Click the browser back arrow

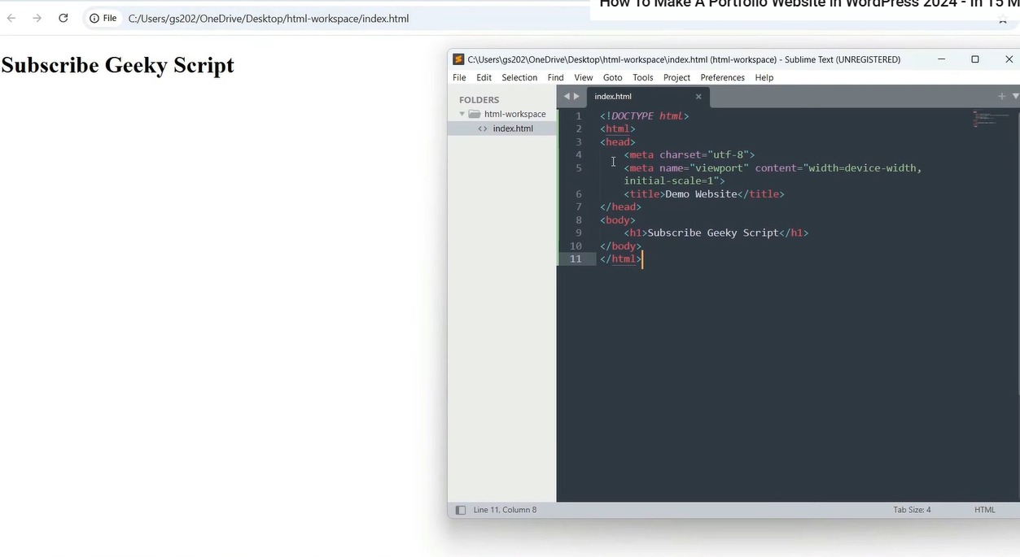(x=11, y=18)
